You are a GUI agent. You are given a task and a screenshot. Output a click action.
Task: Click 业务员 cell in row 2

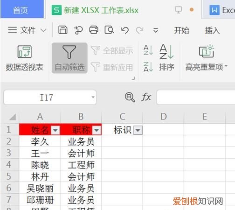pyautogui.click(x=81, y=141)
